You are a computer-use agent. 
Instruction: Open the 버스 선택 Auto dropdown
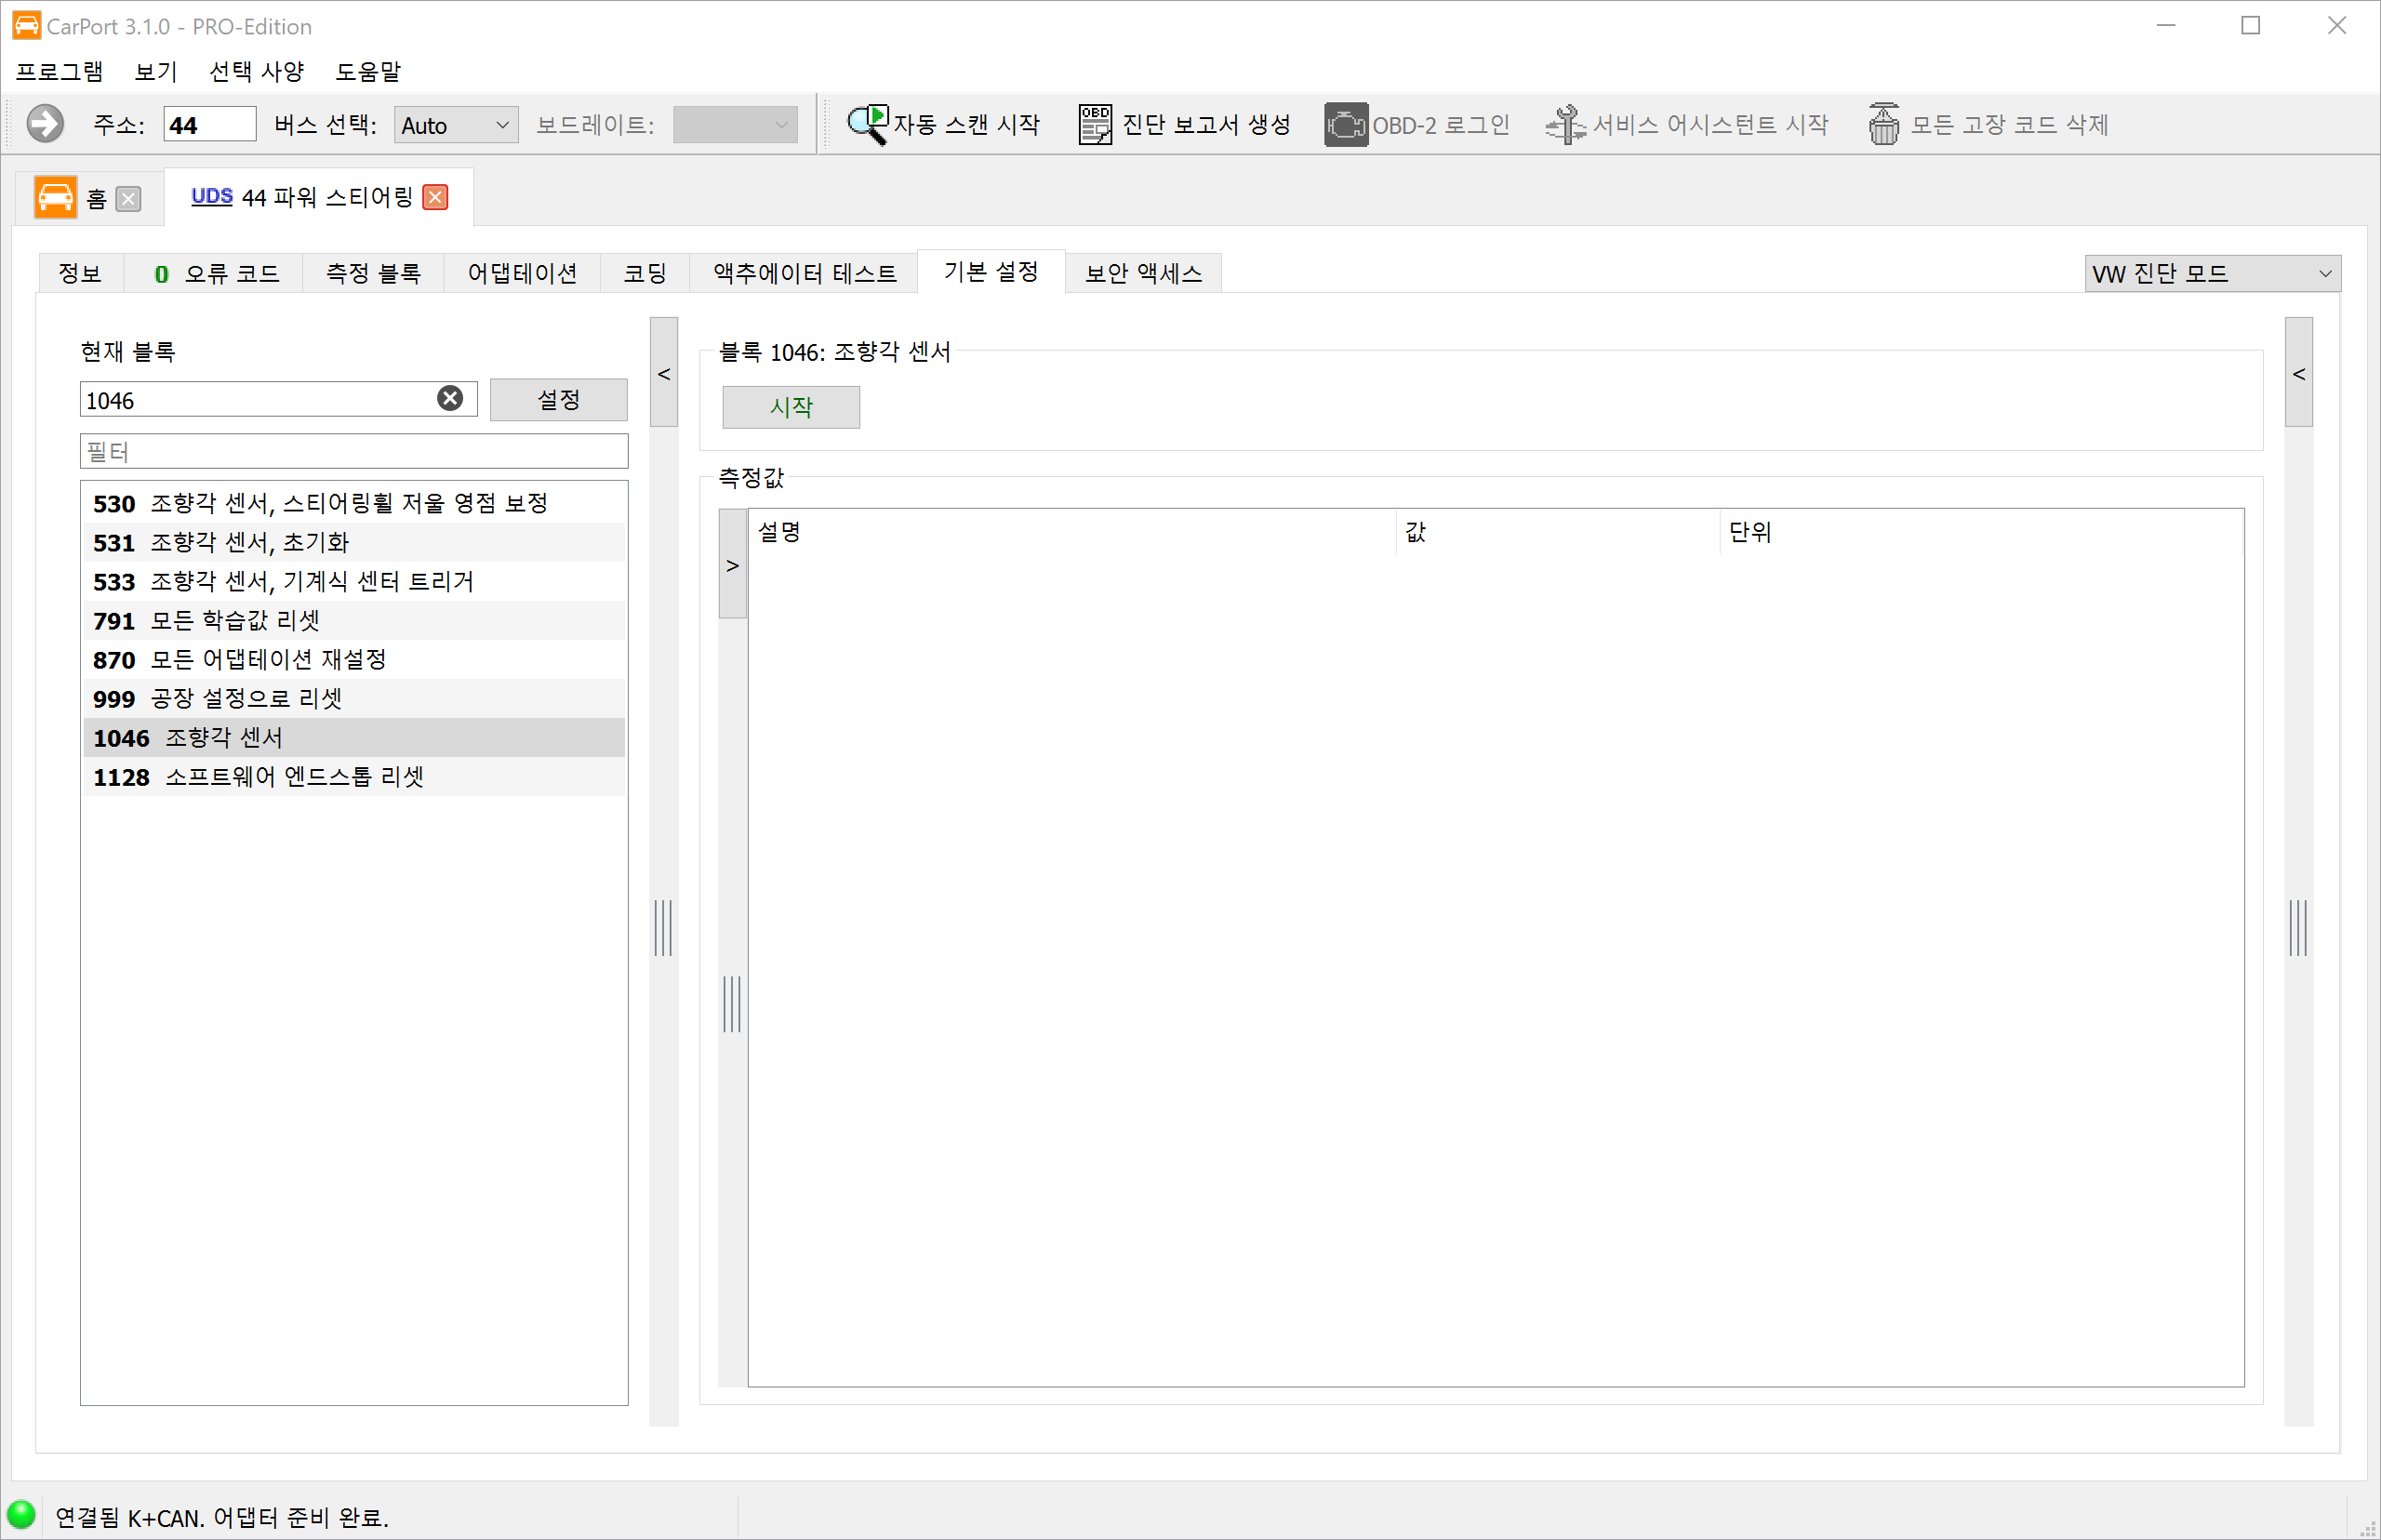click(x=456, y=125)
